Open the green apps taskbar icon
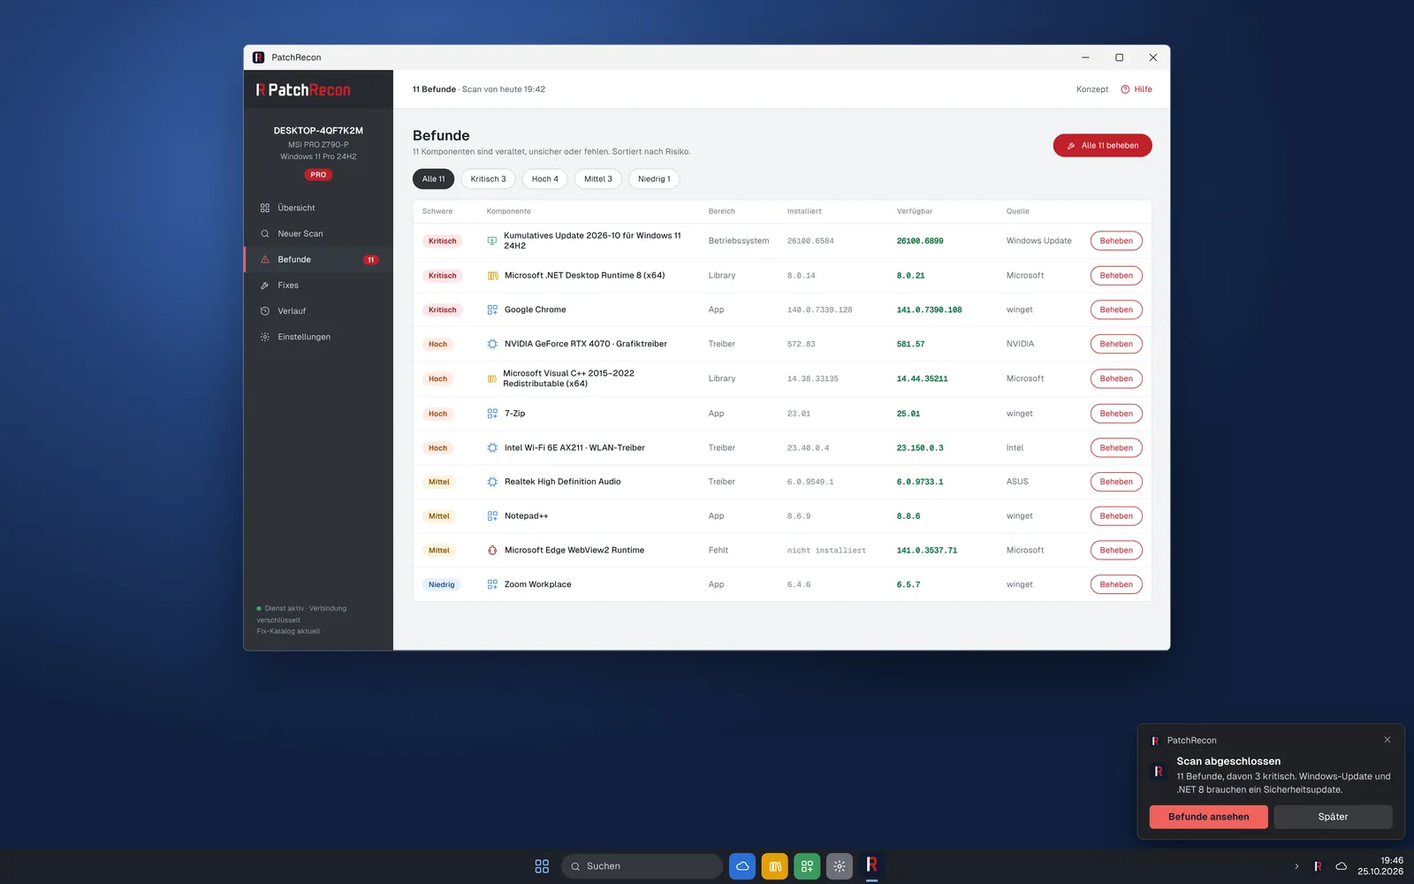The image size is (1414, 884). 807,866
